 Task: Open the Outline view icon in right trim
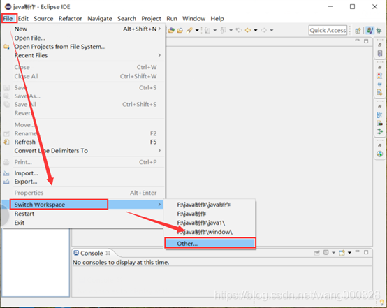click(x=379, y=115)
